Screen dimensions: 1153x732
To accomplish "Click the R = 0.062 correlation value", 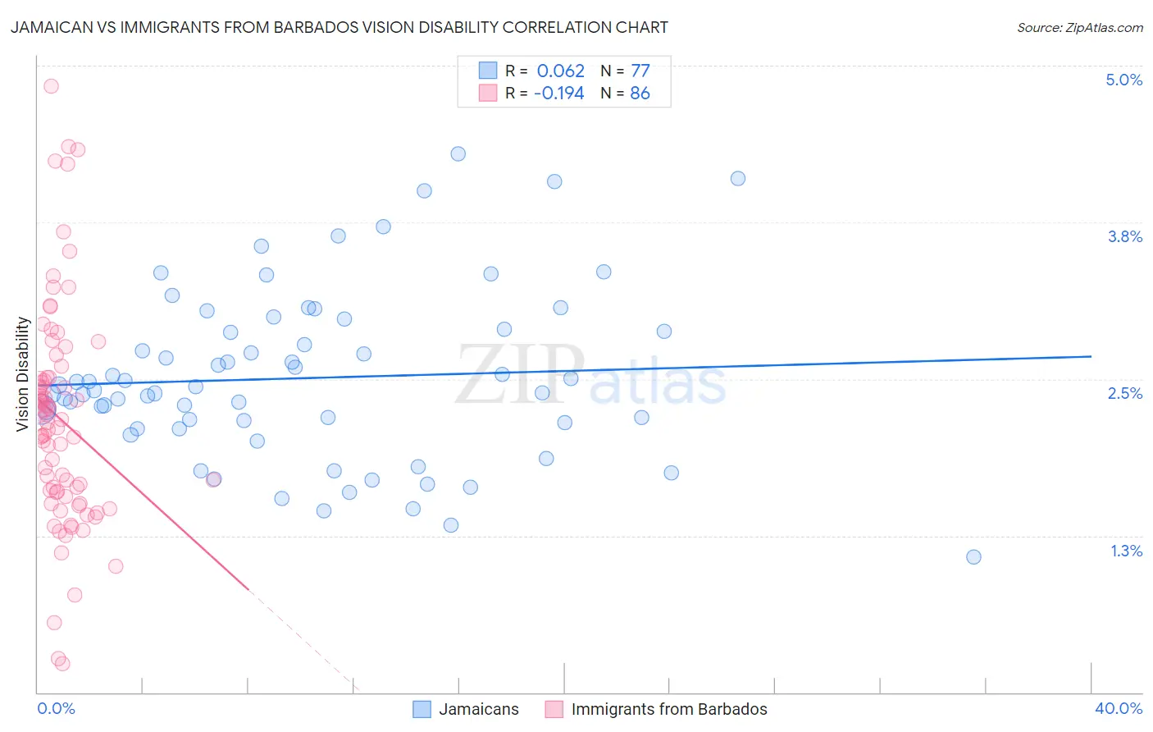I will [x=545, y=71].
